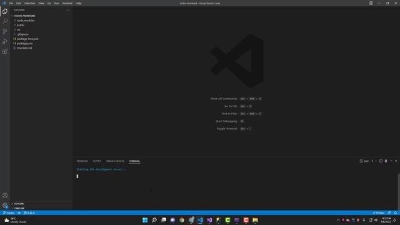Open the Search view in activity bar
The height and width of the screenshot is (225, 400).
5,21
